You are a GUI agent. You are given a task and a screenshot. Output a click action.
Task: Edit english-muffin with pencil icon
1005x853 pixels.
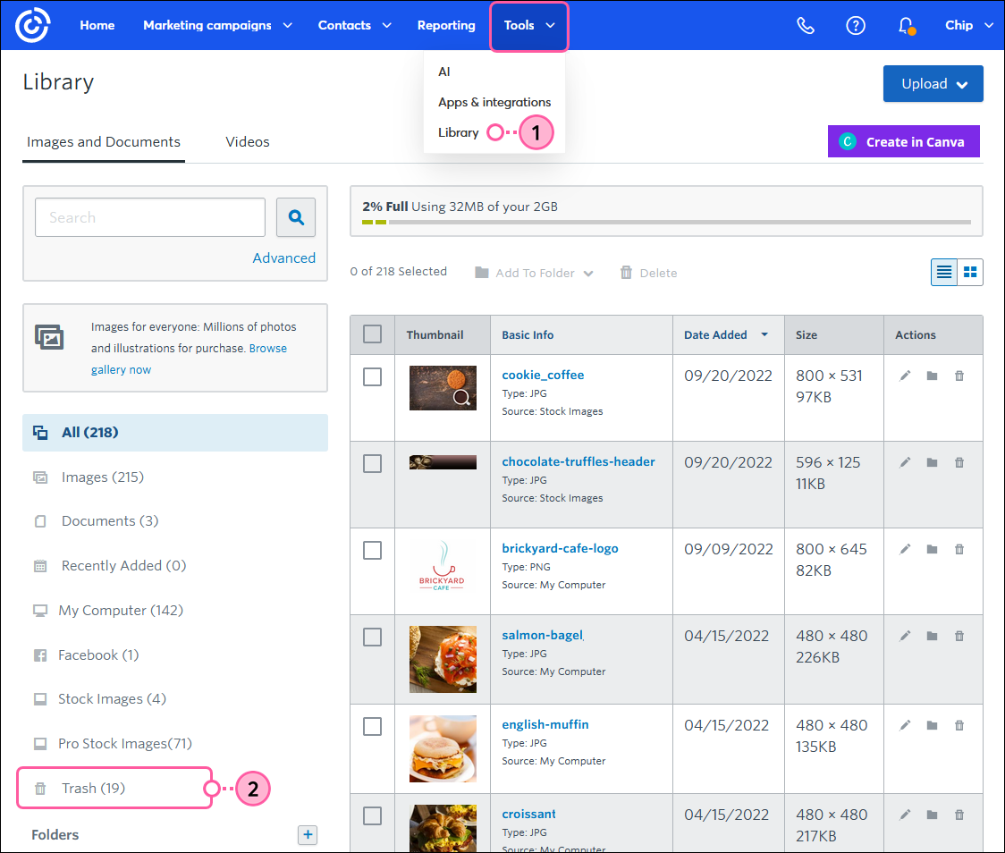click(x=905, y=725)
